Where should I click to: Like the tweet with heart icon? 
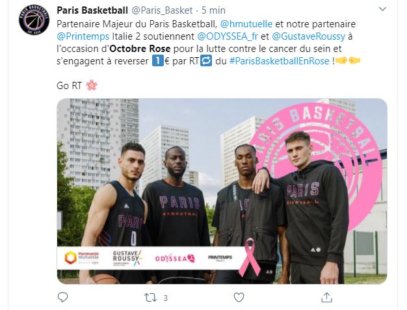point(239,297)
